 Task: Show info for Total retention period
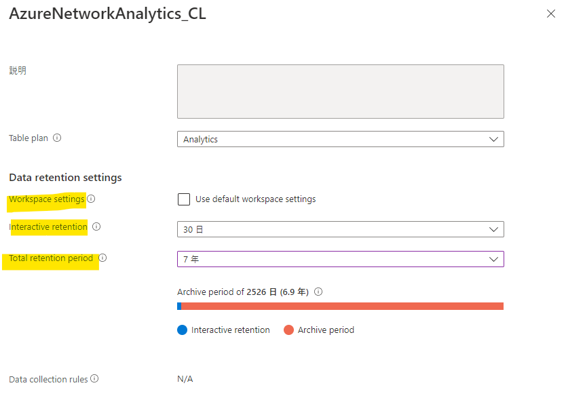[x=103, y=258]
